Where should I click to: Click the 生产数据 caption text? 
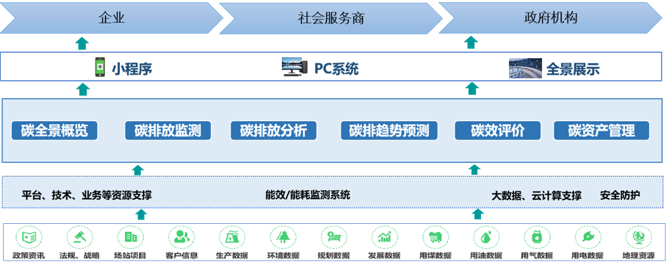(232, 255)
